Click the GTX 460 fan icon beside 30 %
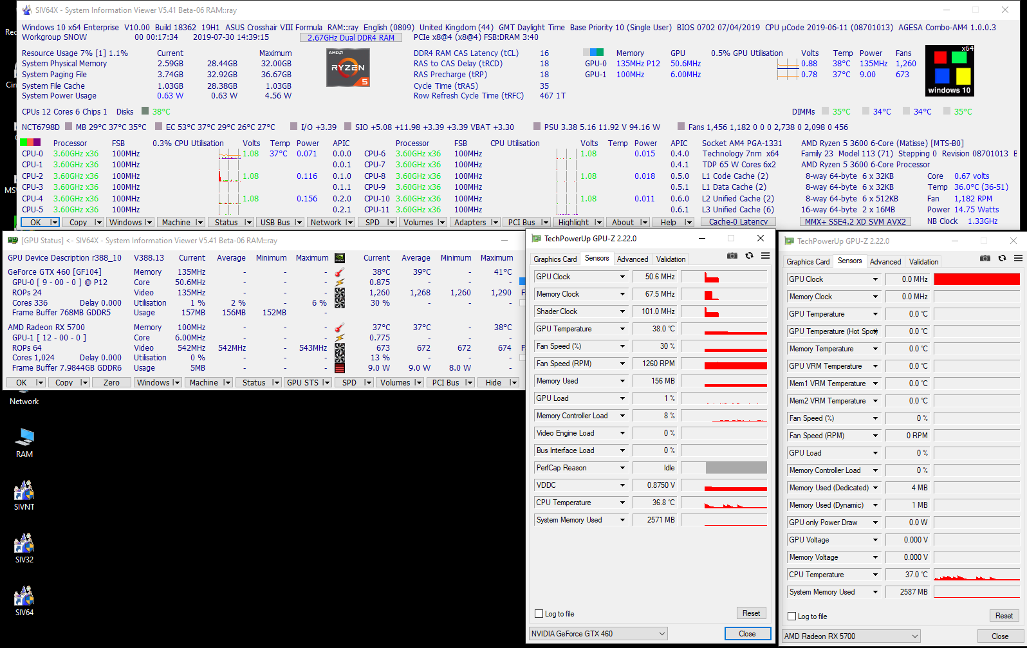 coord(340,303)
